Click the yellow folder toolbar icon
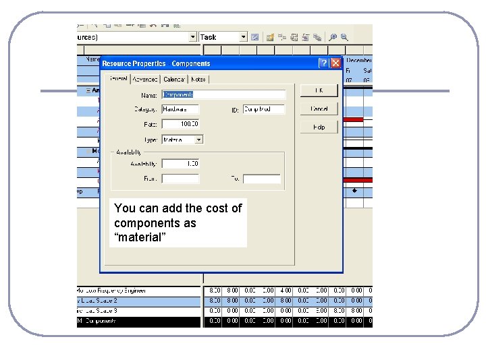Viewport: 486px width, 364px height. click(270, 38)
